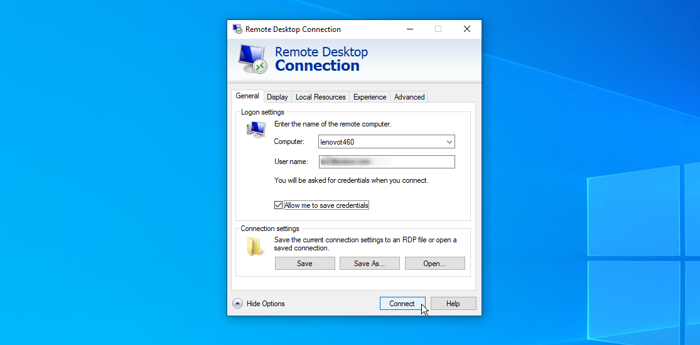
Task: Click the Help button
Action: tap(453, 304)
